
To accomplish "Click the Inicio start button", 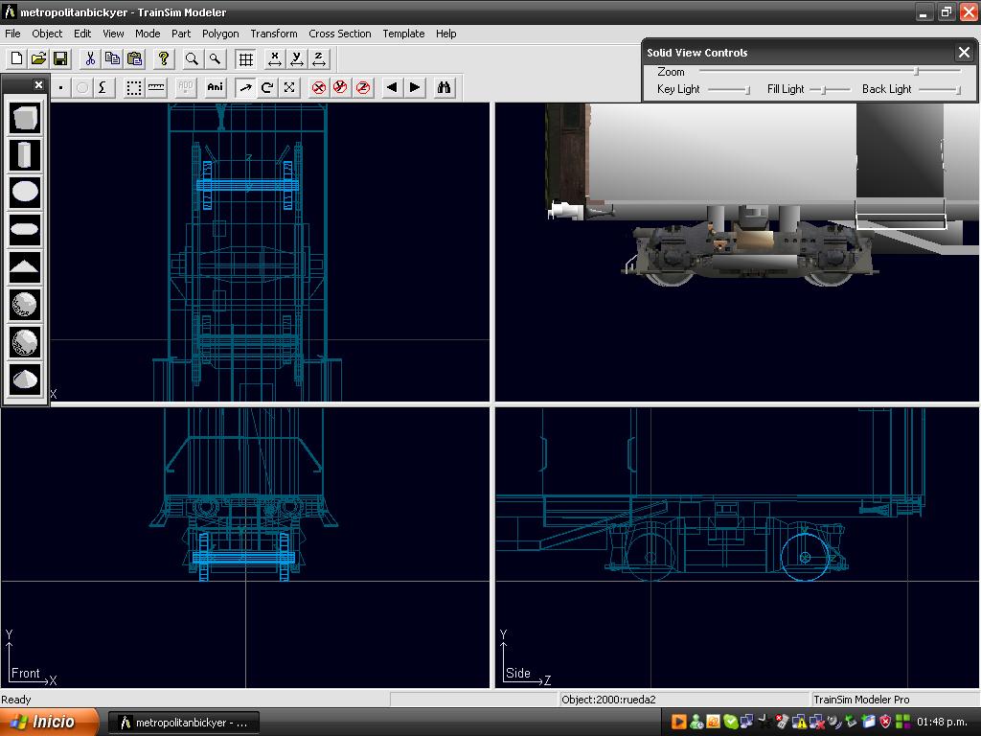I will pos(48,723).
